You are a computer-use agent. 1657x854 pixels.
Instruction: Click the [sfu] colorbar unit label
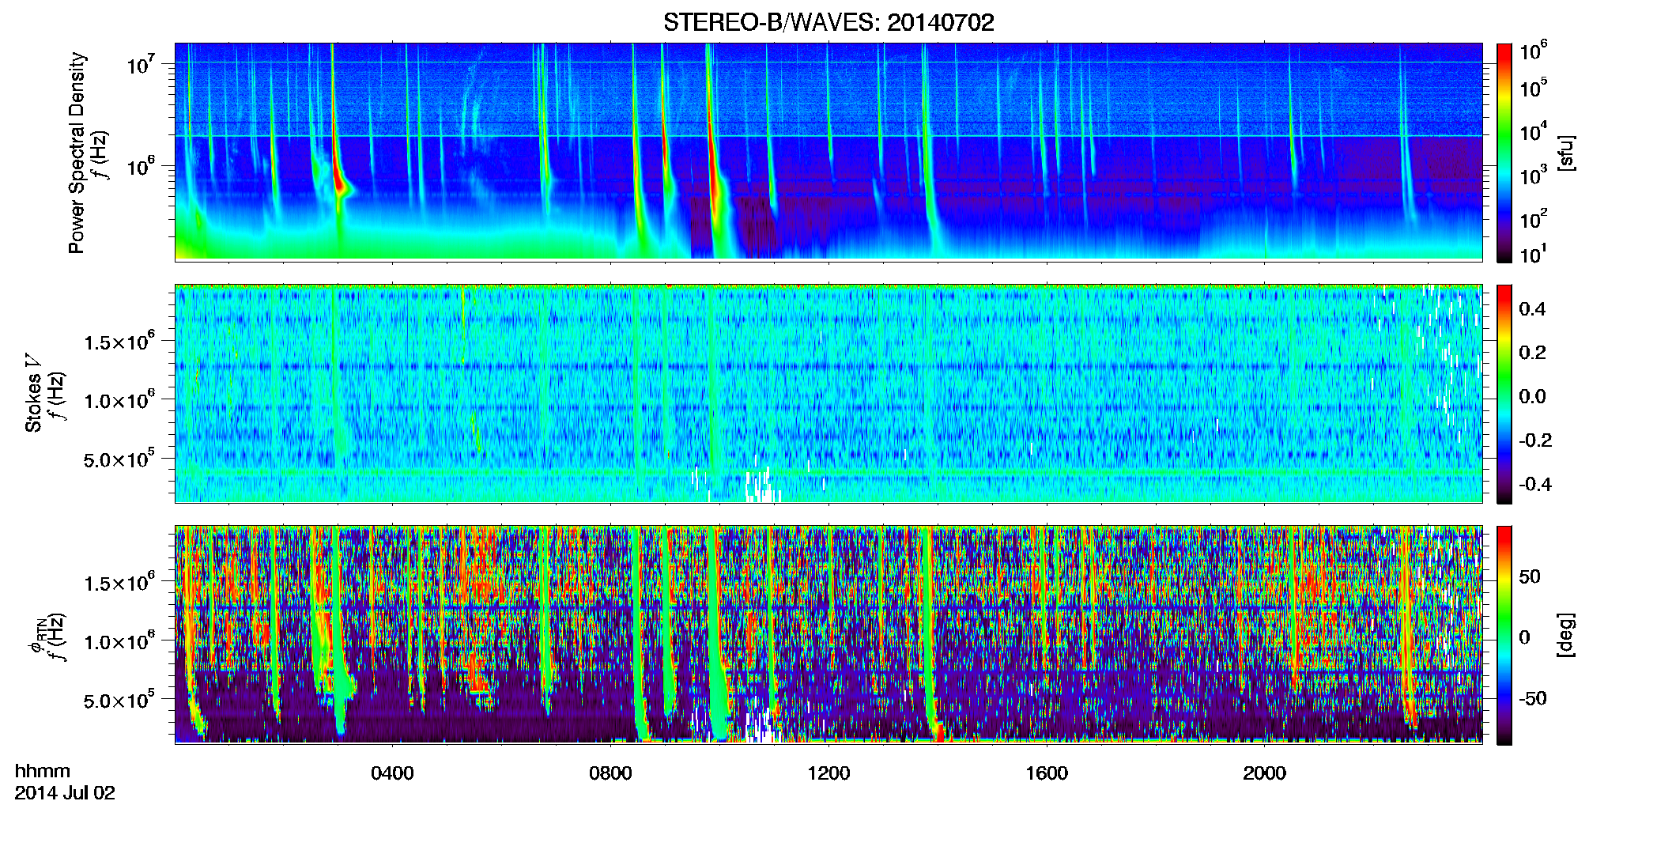click(x=1566, y=153)
